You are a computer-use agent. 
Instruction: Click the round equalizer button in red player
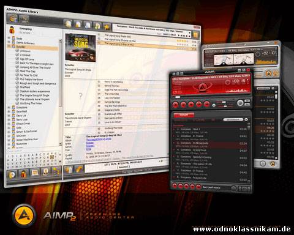(240, 103)
